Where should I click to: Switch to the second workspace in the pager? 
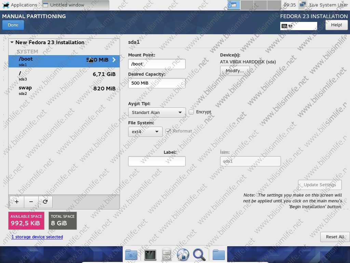[247, 5]
